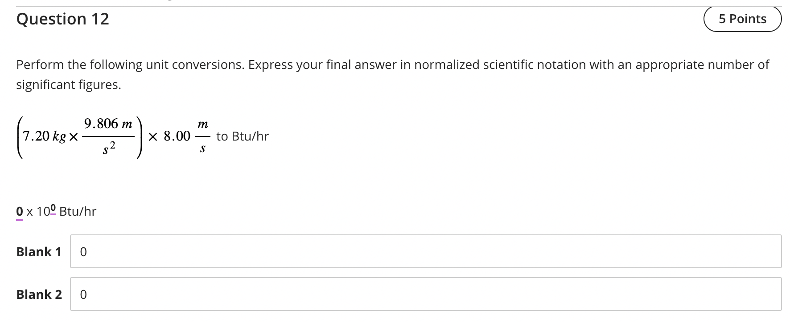Screen dimensions: 790x322
Task: Click the 5 Points badge
Action: [743, 18]
